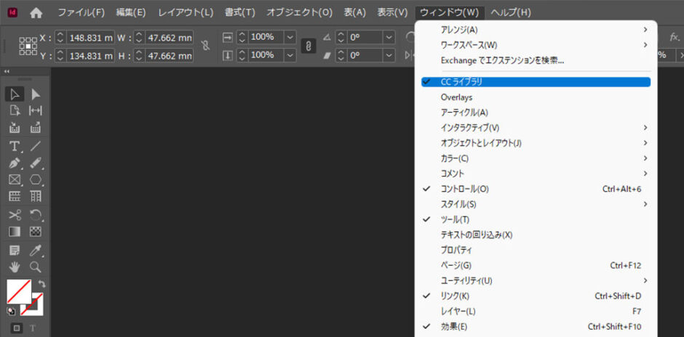
Task: Open horizontal scale percentage dropdown
Action: (290, 38)
